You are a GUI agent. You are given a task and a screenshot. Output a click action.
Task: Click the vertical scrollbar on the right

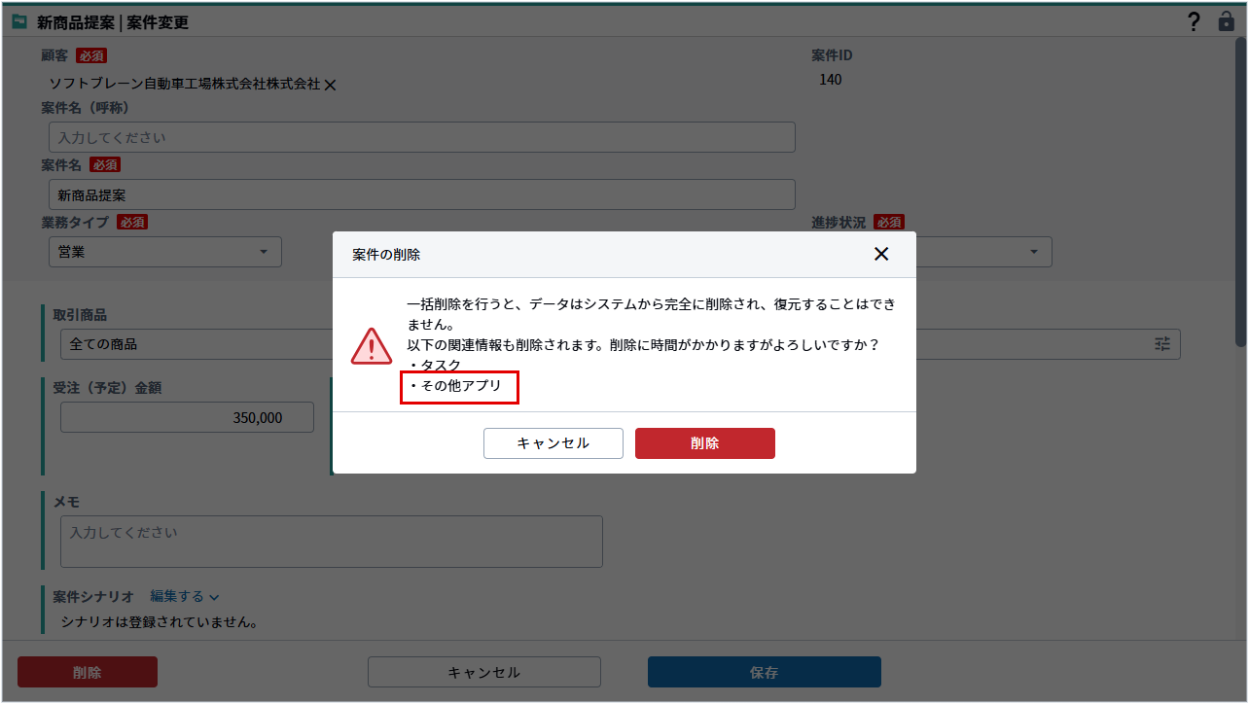tap(1240, 194)
